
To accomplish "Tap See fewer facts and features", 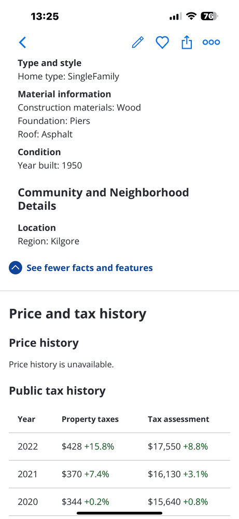I will 90,268.
